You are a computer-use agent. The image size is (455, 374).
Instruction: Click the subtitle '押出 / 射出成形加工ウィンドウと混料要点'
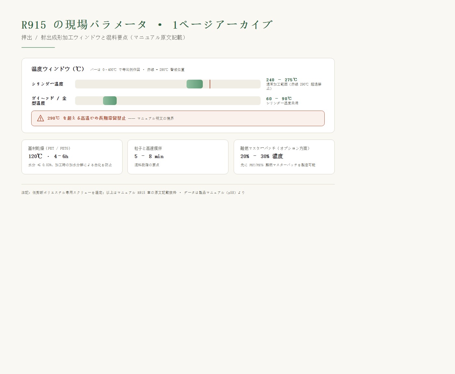tap(75, 38)
